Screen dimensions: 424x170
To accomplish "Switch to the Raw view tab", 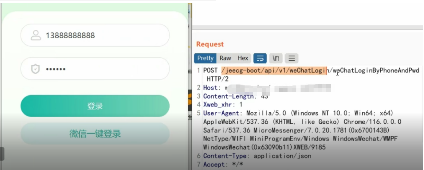I will click(225, 58).
